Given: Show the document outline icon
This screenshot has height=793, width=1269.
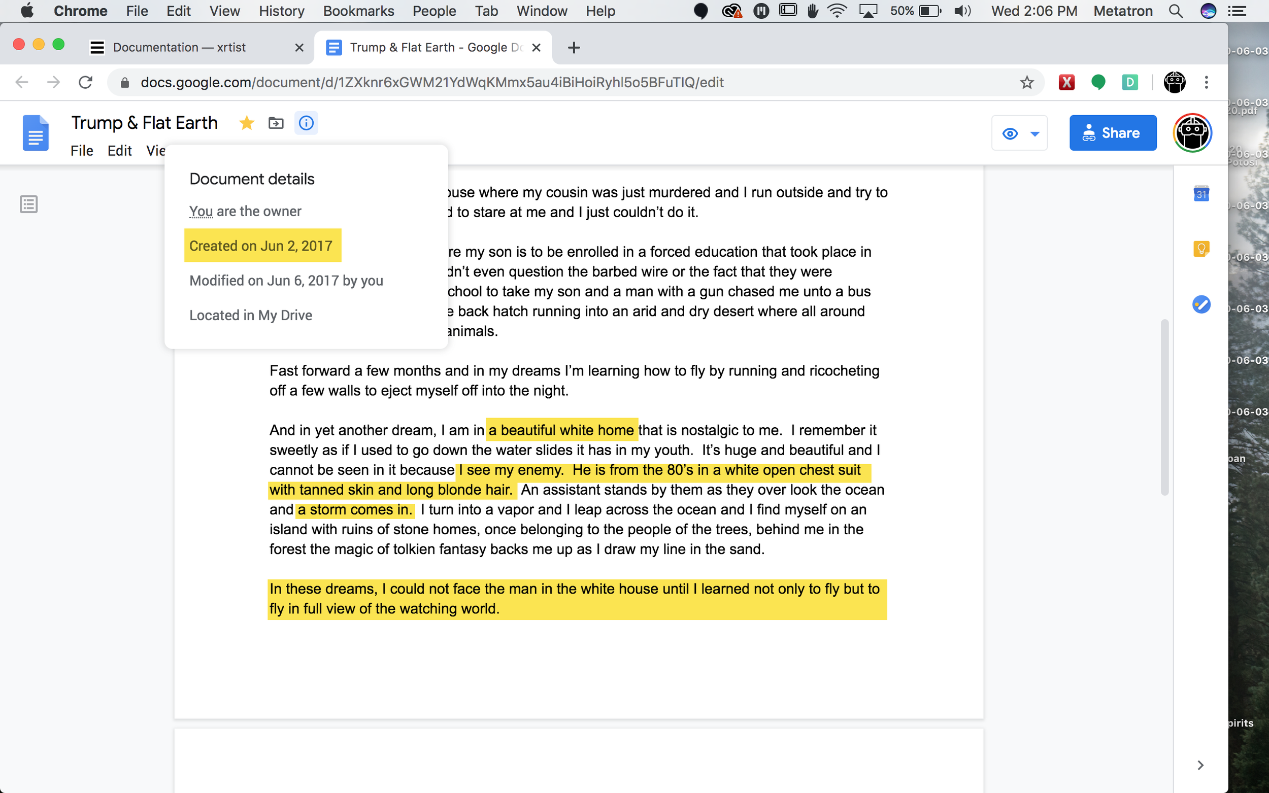Looking at the screenshot, I should (29, 204).
